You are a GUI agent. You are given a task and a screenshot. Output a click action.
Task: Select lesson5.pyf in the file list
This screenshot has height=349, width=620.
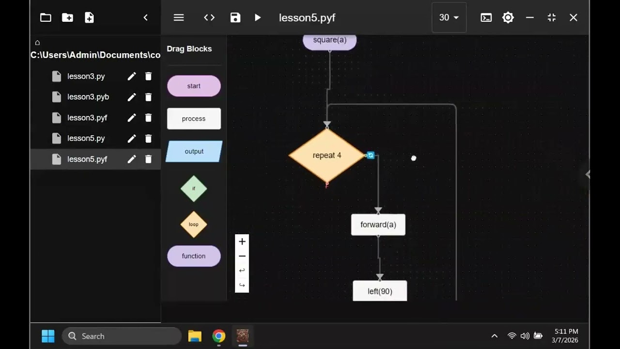(95, 159)
